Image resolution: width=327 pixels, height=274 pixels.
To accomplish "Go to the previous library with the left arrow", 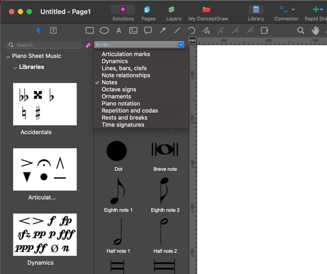I will click(97, 45).
